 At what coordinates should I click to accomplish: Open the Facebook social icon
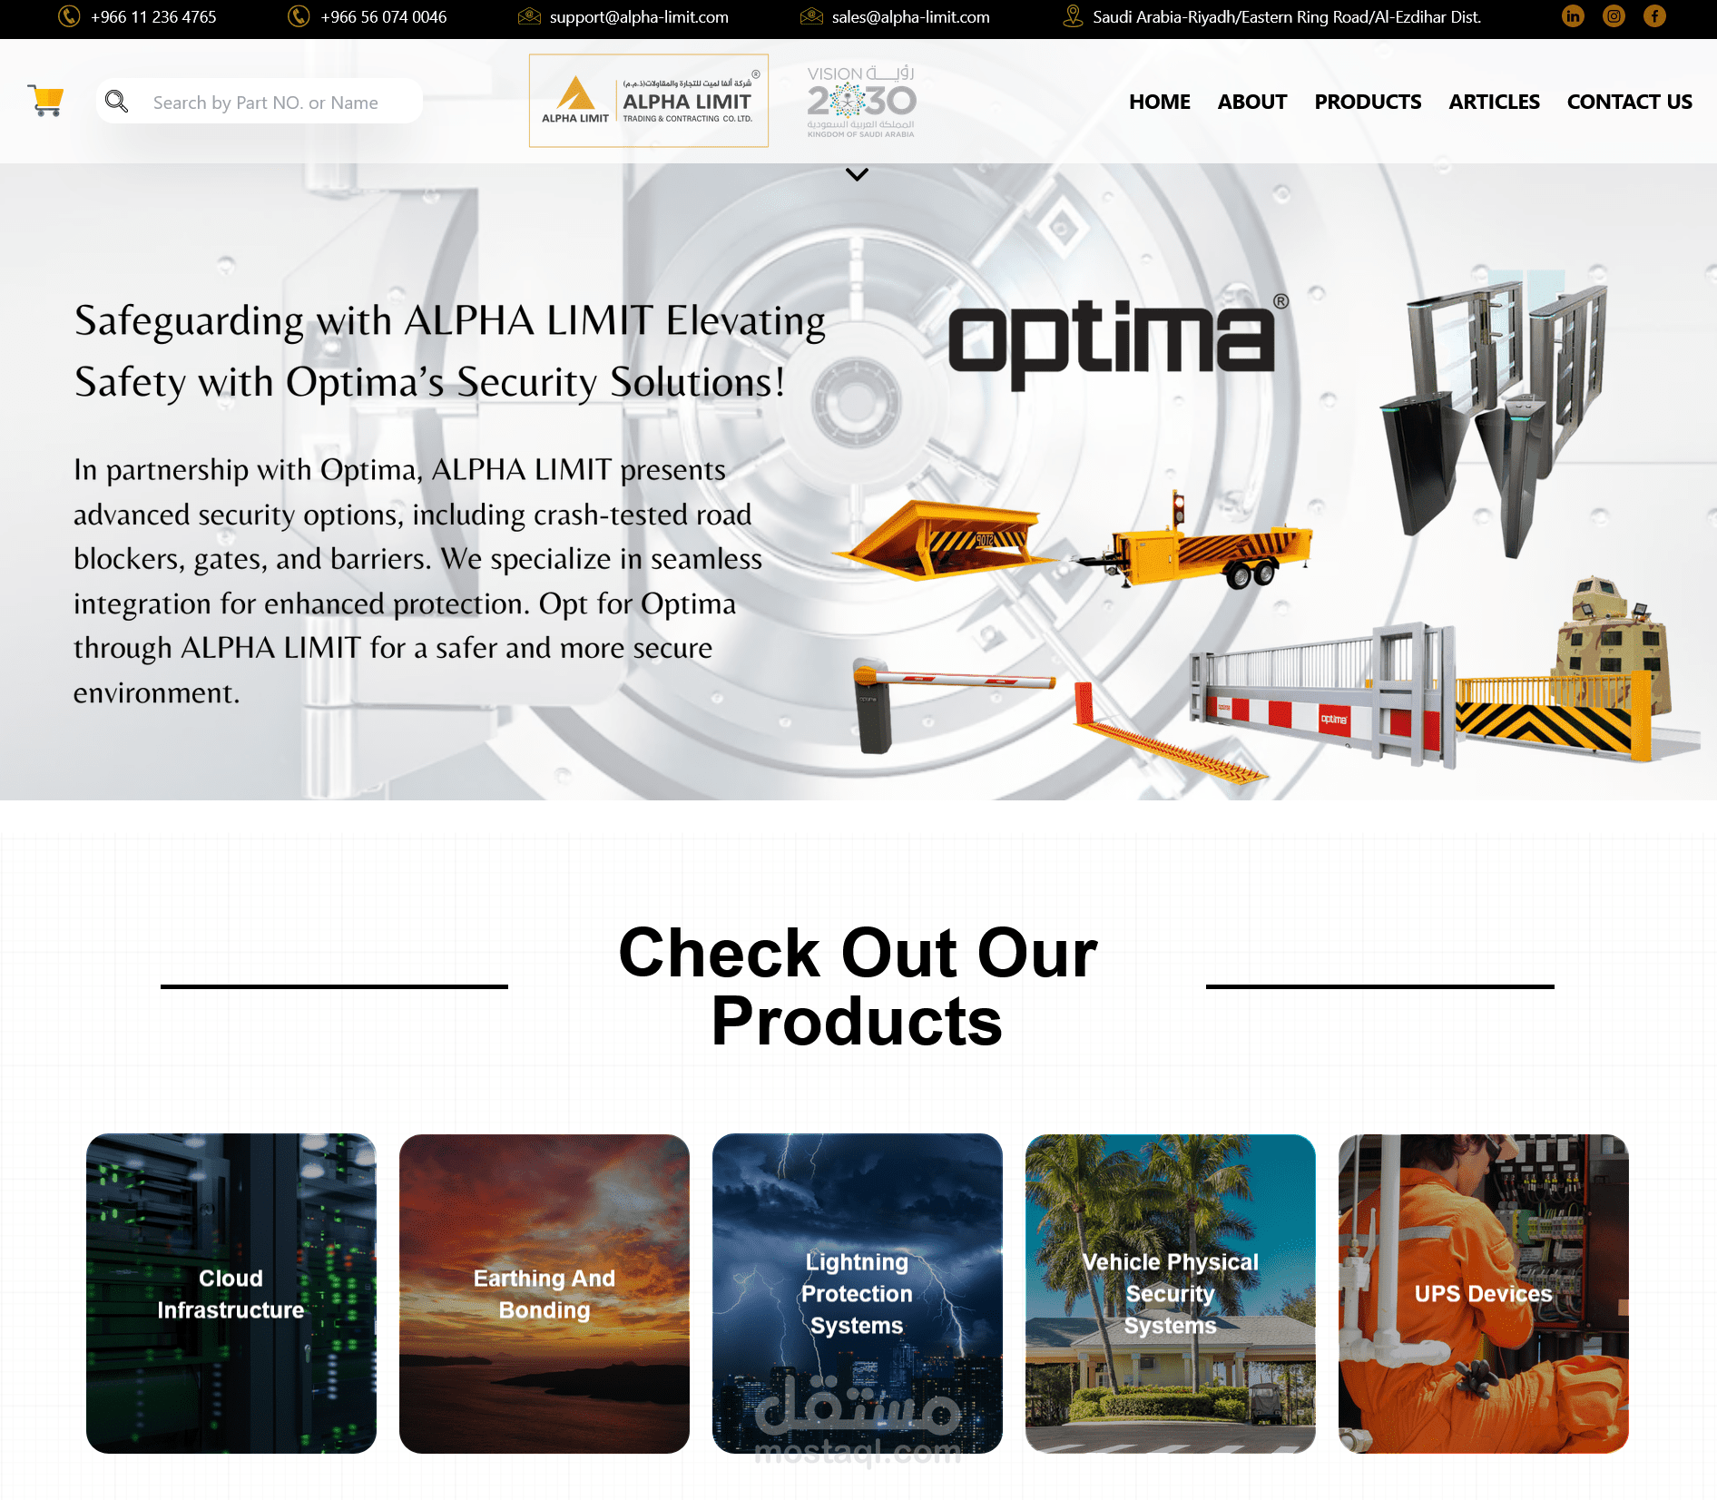1654,16
